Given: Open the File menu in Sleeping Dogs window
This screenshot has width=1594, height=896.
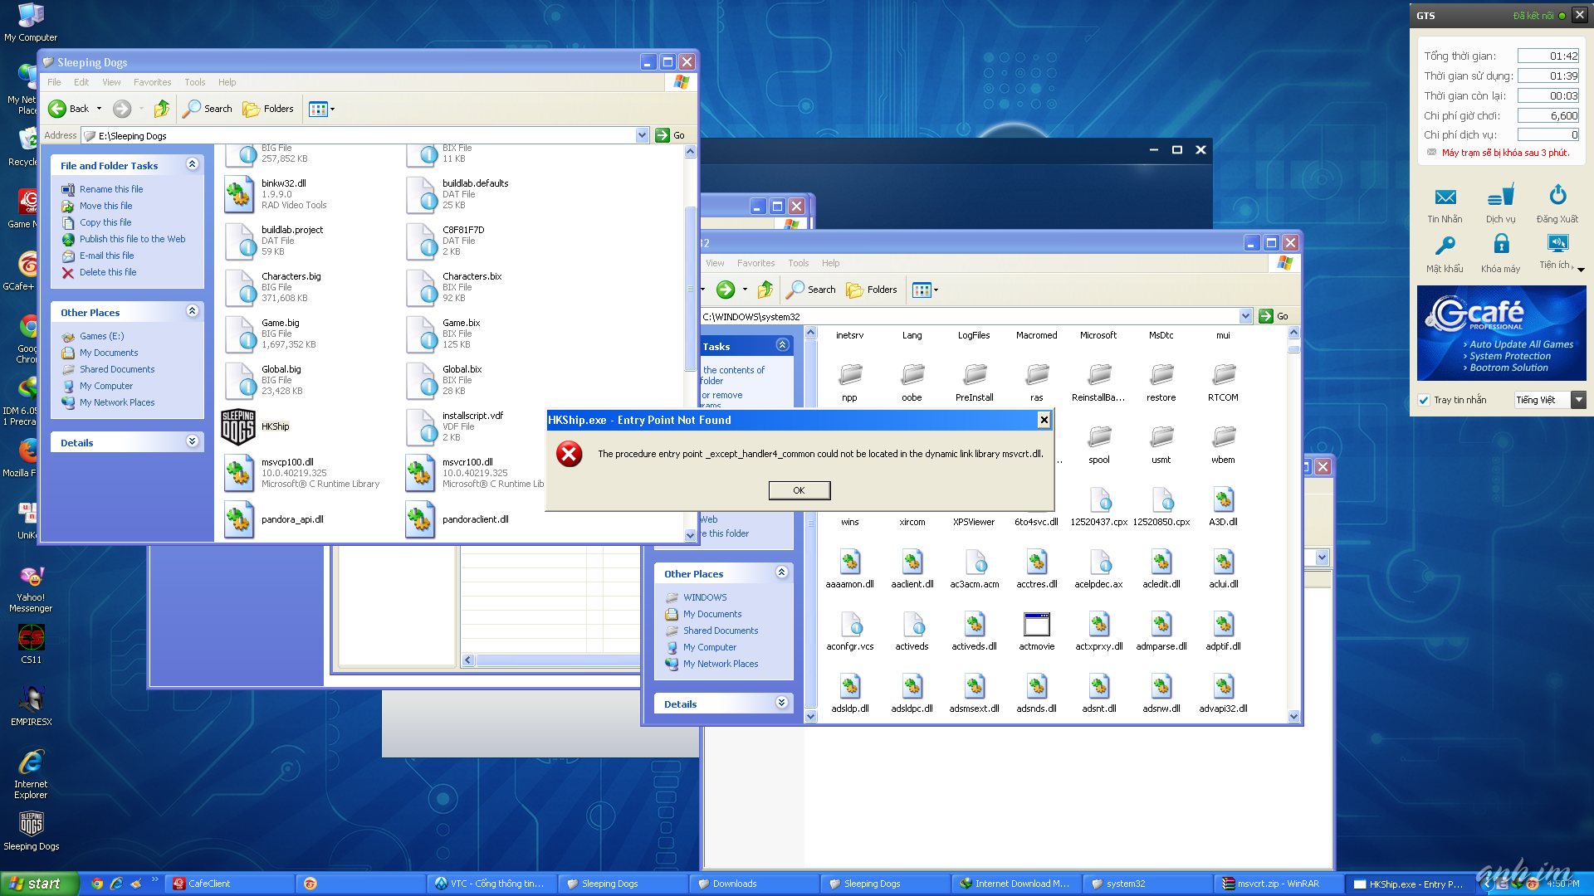Looking at the screenshot, I should coord(54,82).
